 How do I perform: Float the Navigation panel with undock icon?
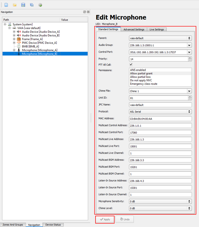(x=85, y=12)
